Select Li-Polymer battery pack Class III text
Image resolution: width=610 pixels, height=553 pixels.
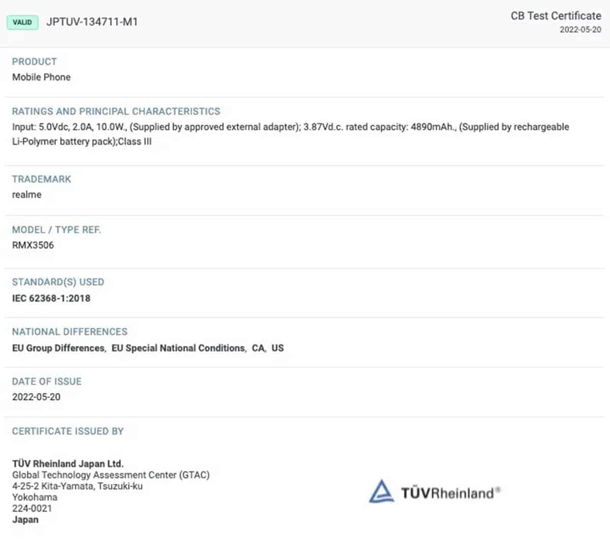click(82, 141)
